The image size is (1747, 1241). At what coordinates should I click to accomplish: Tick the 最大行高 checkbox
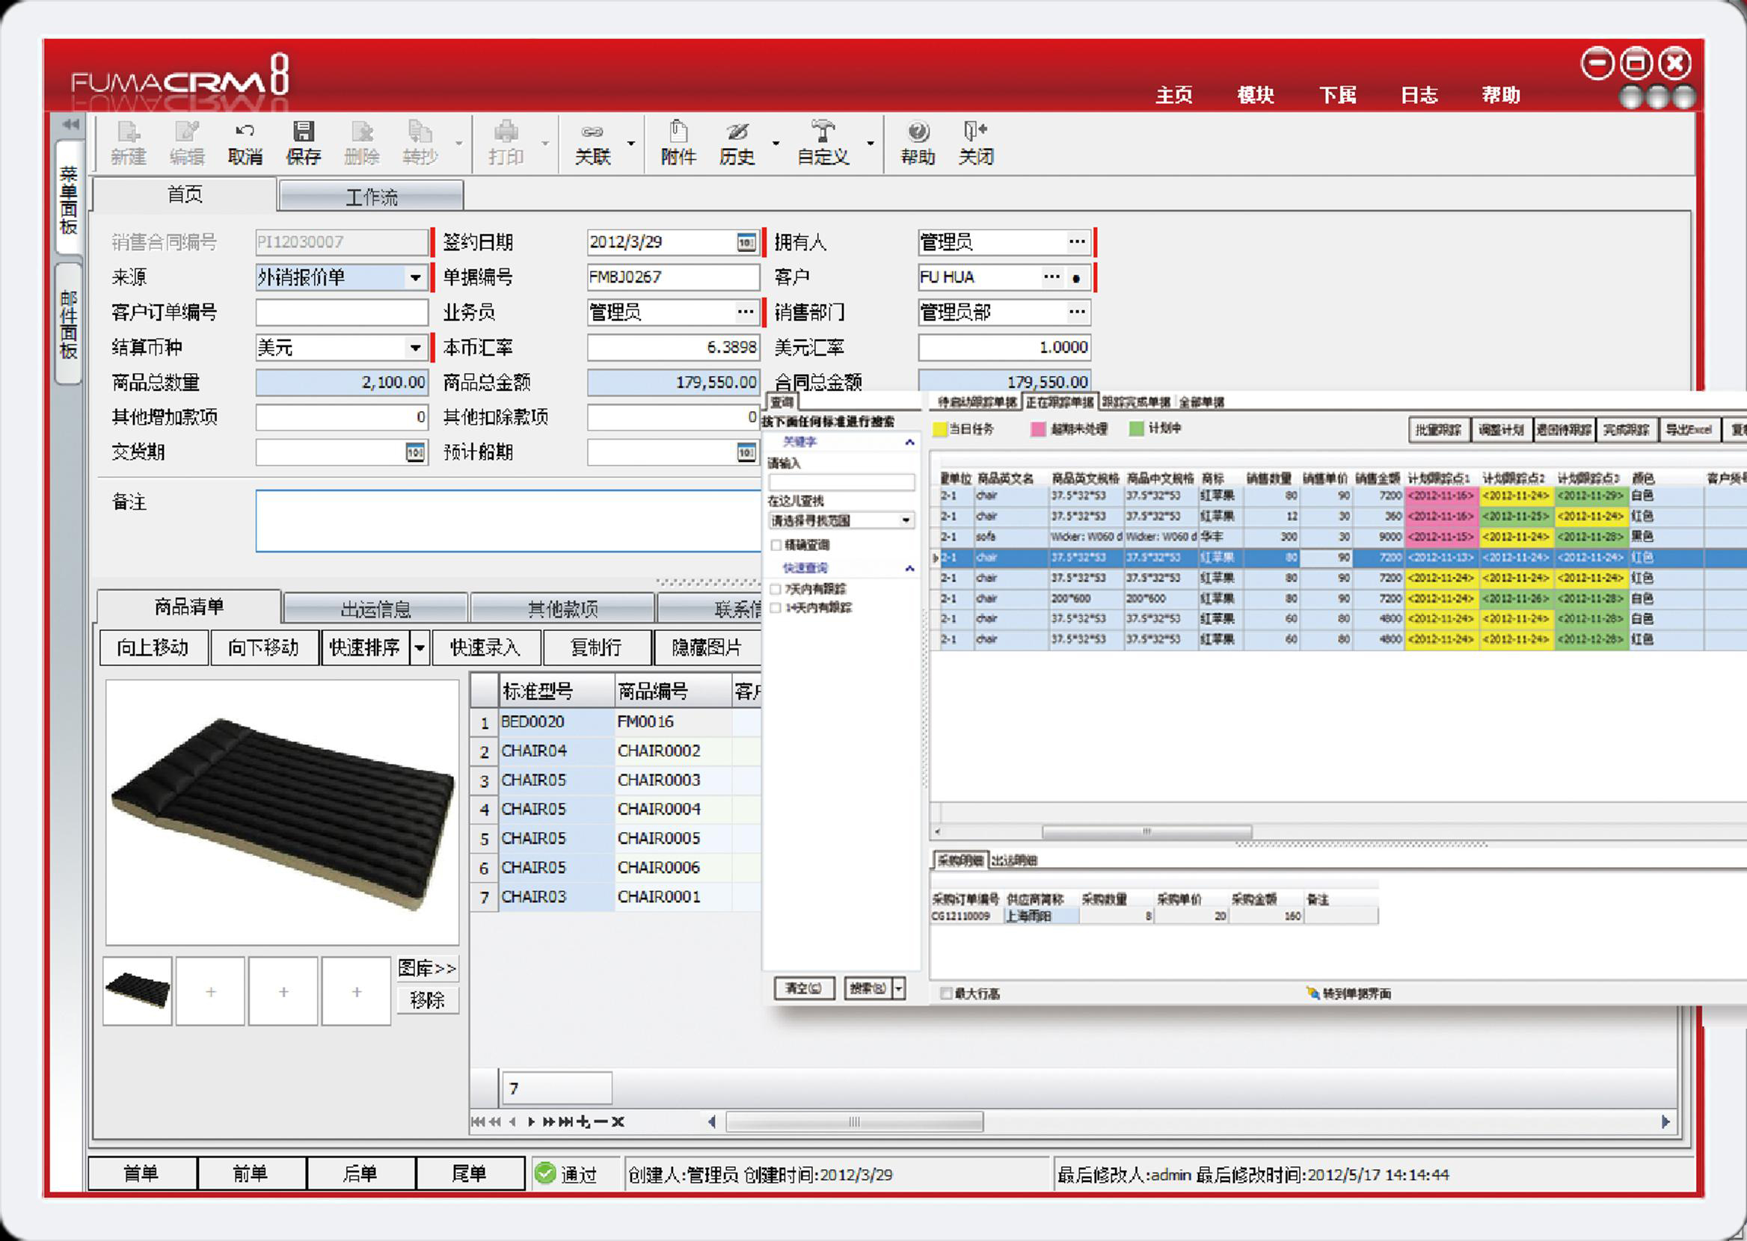(x=946, y=994)
